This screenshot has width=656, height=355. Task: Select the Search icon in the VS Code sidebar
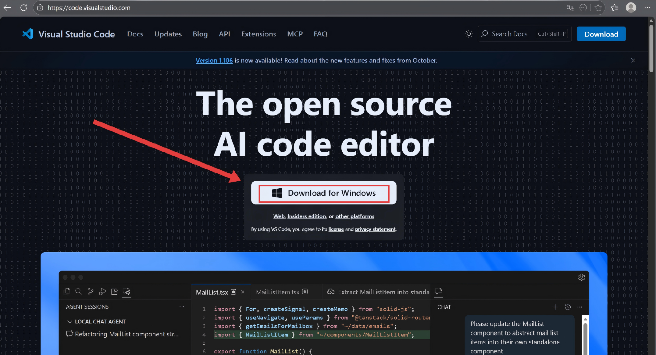[79, 292]
